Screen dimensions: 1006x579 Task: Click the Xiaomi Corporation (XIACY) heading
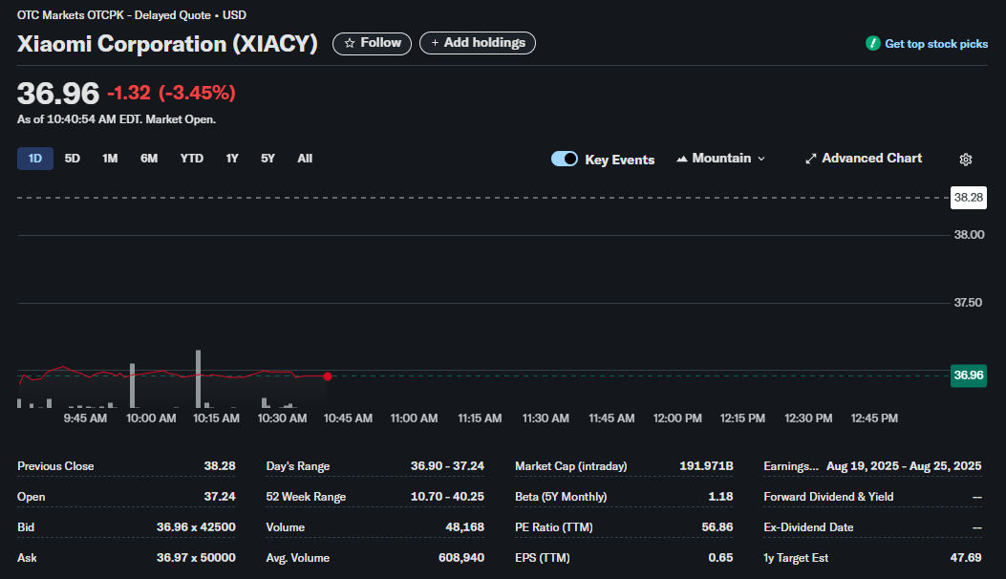coord(167,44)
